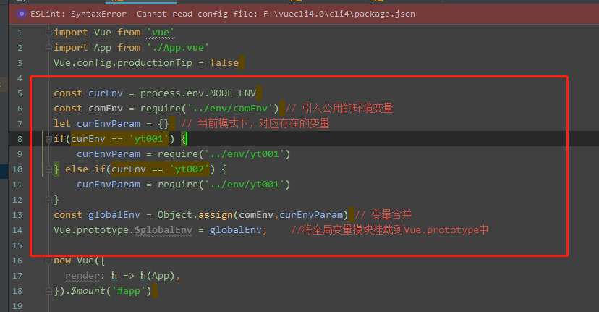Screen dimensions: 599x312
Task: Click the 'vue' string on line 1
Action: (x=161, y=33)
